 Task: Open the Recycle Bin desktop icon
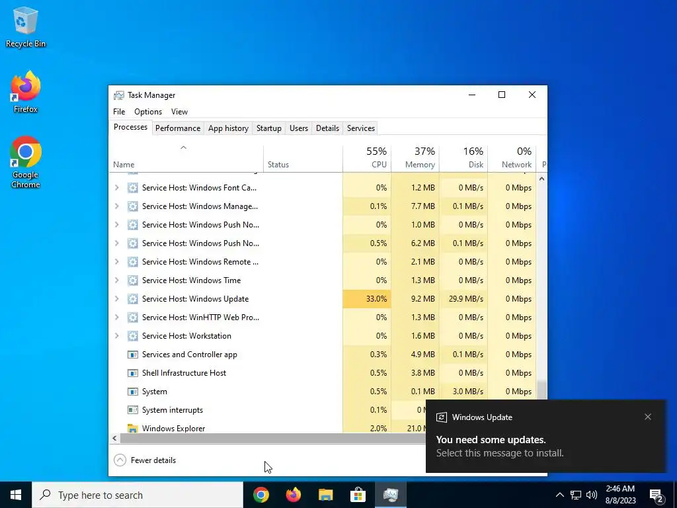click(x=26, y=26)
